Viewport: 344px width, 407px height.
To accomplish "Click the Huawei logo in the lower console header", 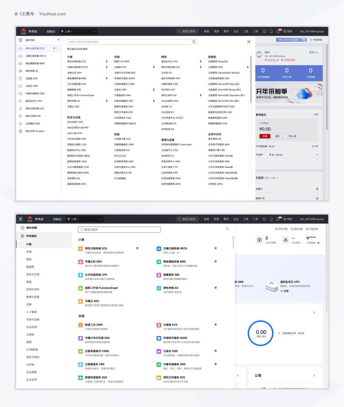I will 30,219.
